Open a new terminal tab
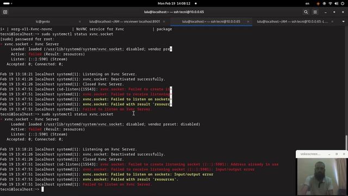Screen dimensions: 348x196 coord(5,12)
